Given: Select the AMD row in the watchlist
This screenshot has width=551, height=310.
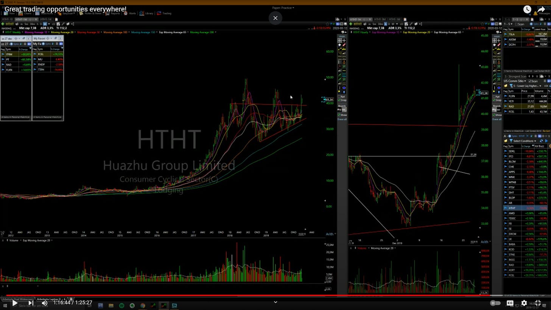Looking at the screenshot, I should 526,213.
